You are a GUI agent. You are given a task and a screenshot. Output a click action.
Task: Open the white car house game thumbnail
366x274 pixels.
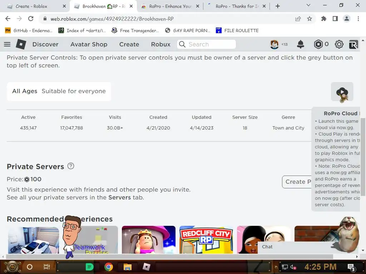(33, 240)
